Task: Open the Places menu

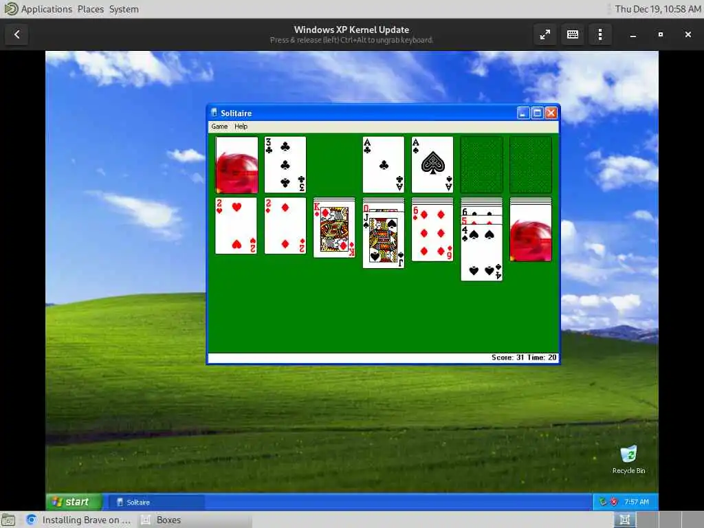Action: coord(90,9)
